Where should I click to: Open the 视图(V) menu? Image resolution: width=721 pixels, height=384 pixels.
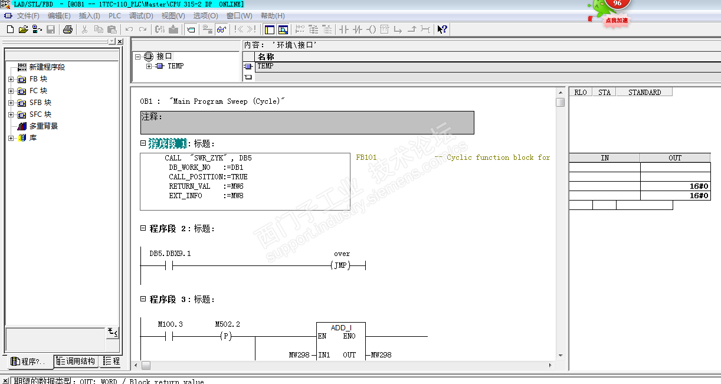click(x=173, y=16)
